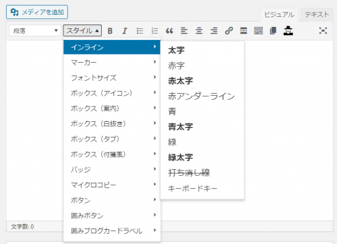
Task: Open the ボックス（タブ）submenu
Action: pyautogui.click(x=112, y=139)
